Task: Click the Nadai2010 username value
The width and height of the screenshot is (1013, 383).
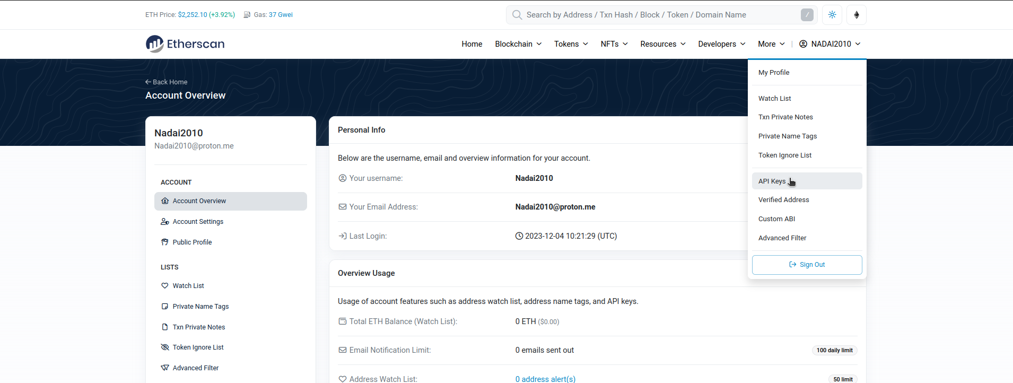Action: [x=534, y=178]
